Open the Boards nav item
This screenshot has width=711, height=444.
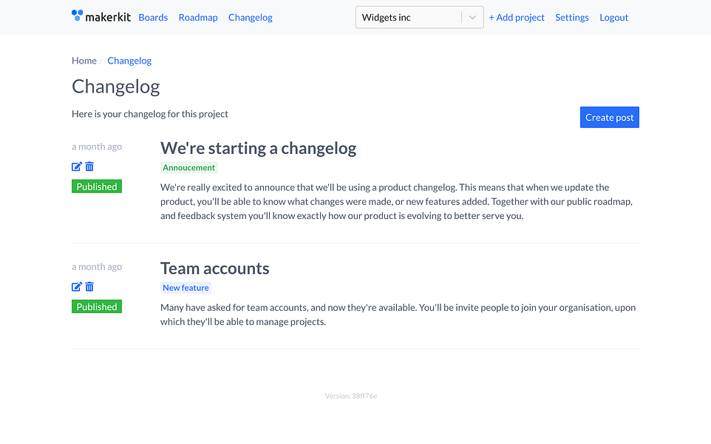pos(153,17)
